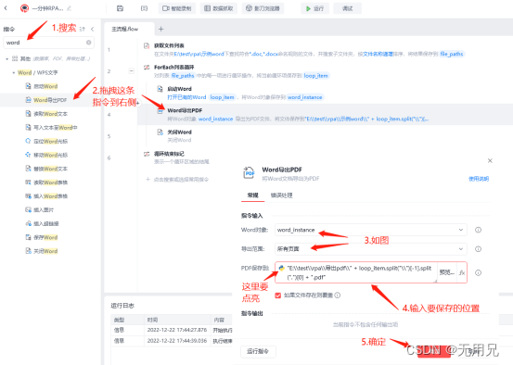Click 定位Word光标 command icon
The width and height of the screenshot is (513, 365).
point(28,141)
